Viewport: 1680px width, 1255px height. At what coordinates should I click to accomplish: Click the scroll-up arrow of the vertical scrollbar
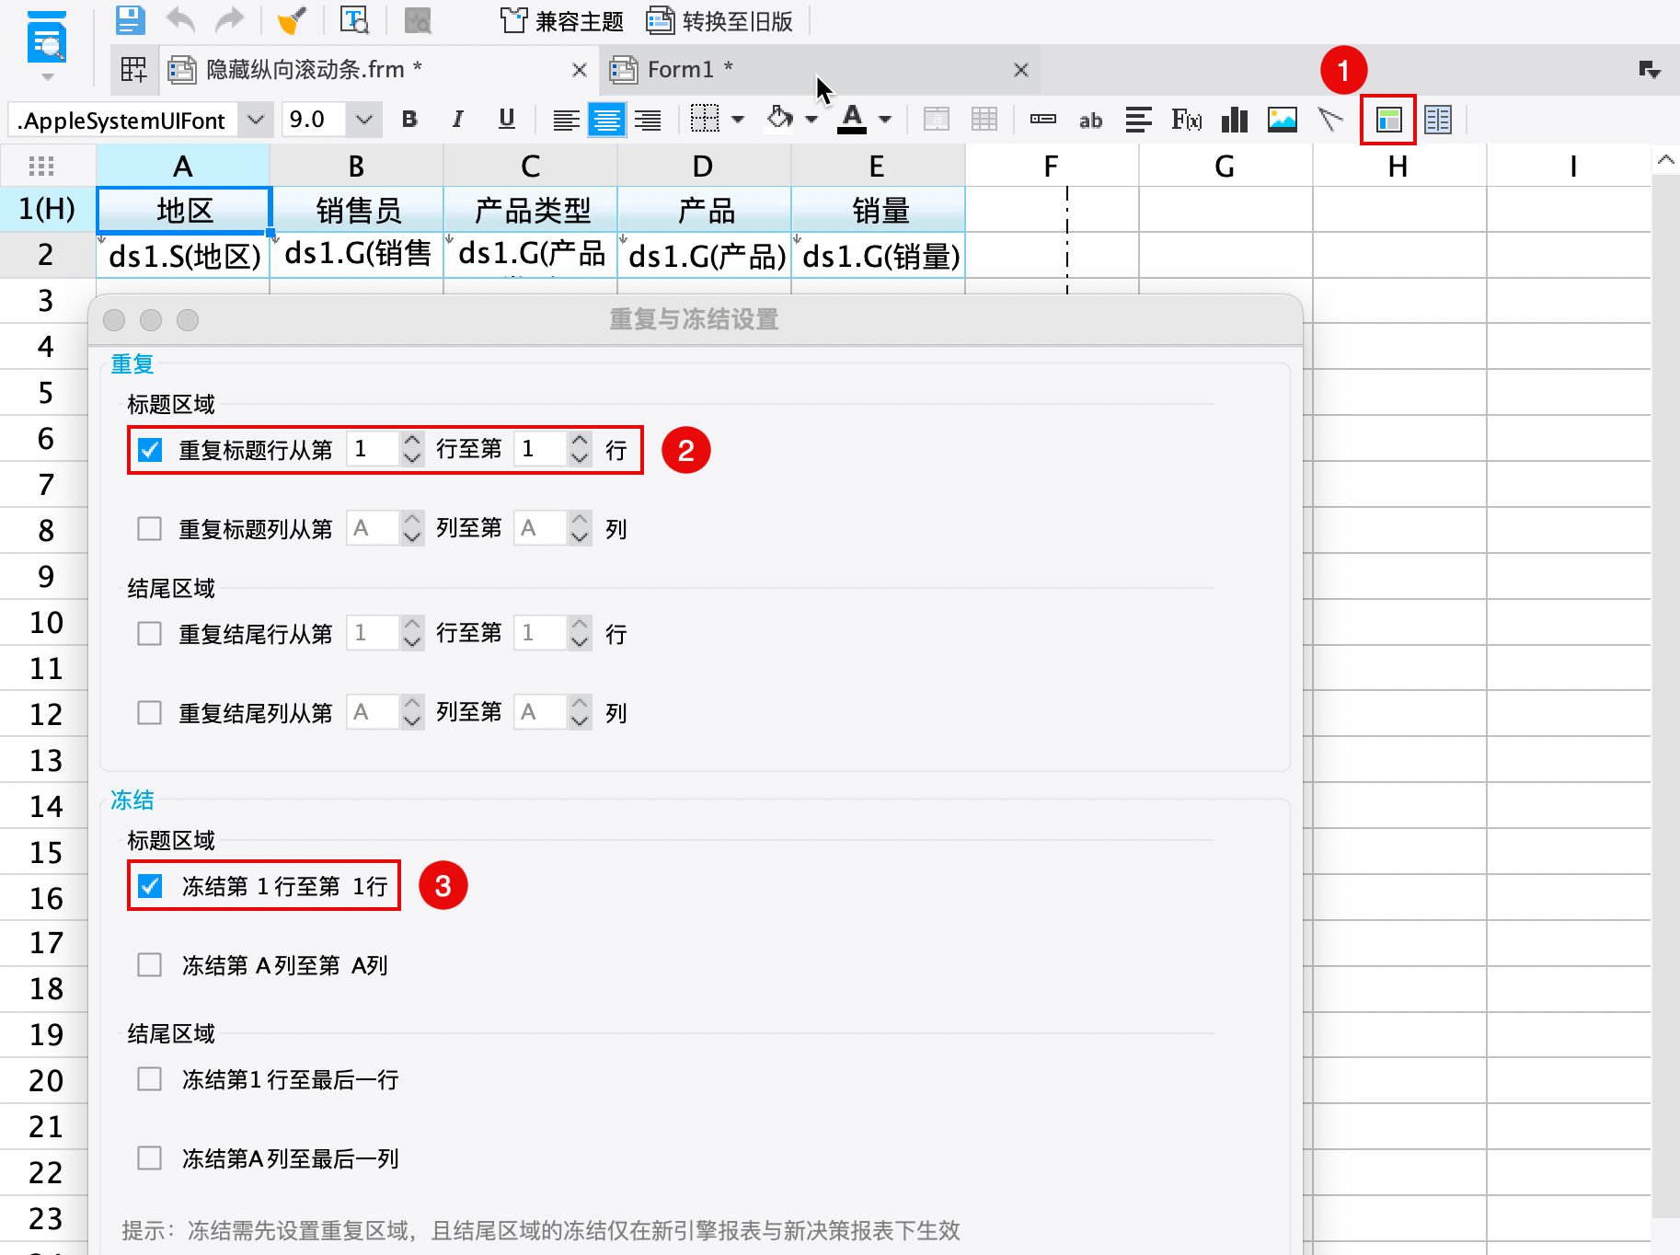(1665, 160)
